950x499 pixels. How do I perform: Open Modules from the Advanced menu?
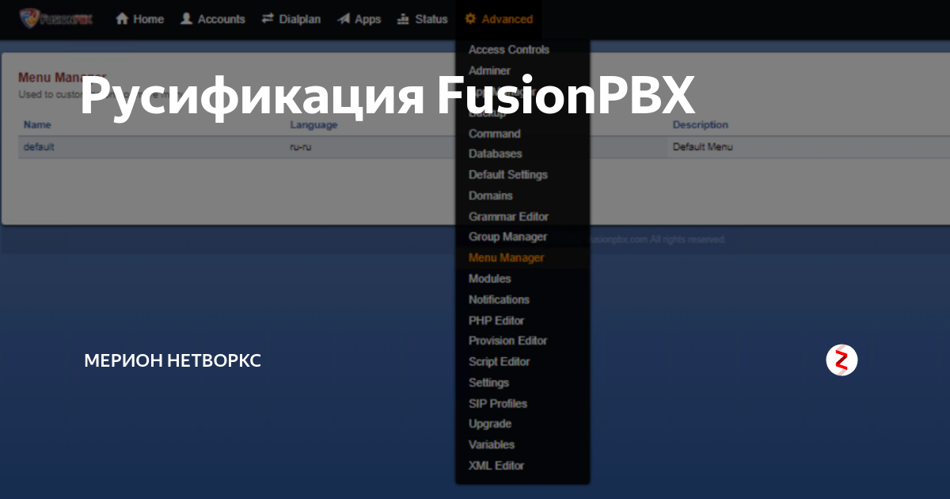(x=489, y=279)
